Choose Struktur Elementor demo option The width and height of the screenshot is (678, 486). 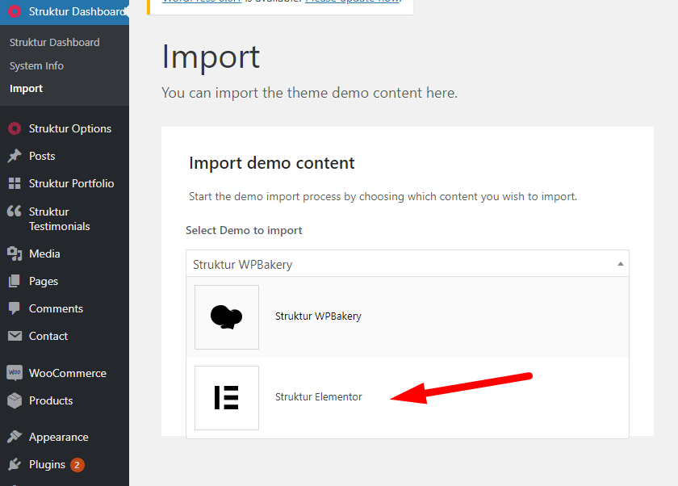click(408, 398)
